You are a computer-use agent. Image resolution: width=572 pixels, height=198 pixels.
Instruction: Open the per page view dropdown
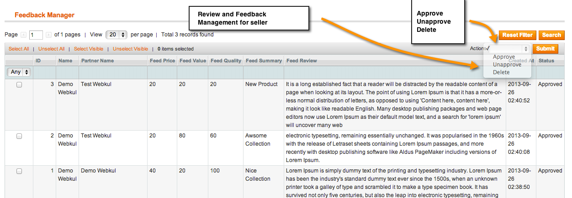tap(116, 35)
